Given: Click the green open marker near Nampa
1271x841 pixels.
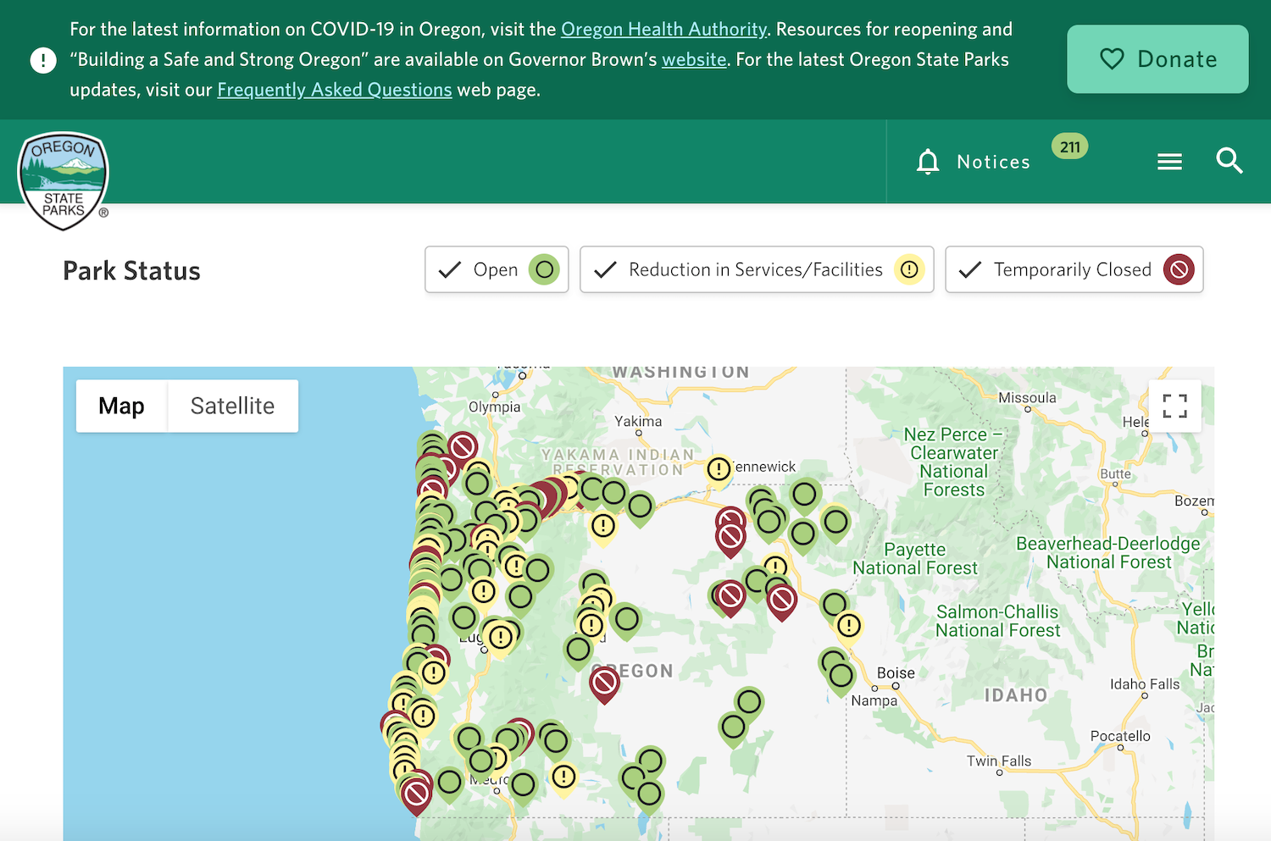Looking at the screenshot, I should [841, 677].
